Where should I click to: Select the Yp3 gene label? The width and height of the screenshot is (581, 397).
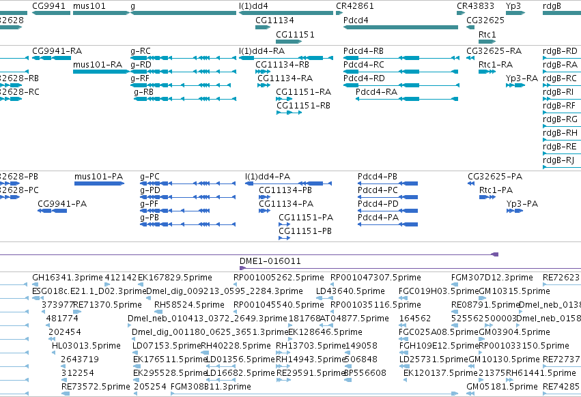[x=513, y=6]
